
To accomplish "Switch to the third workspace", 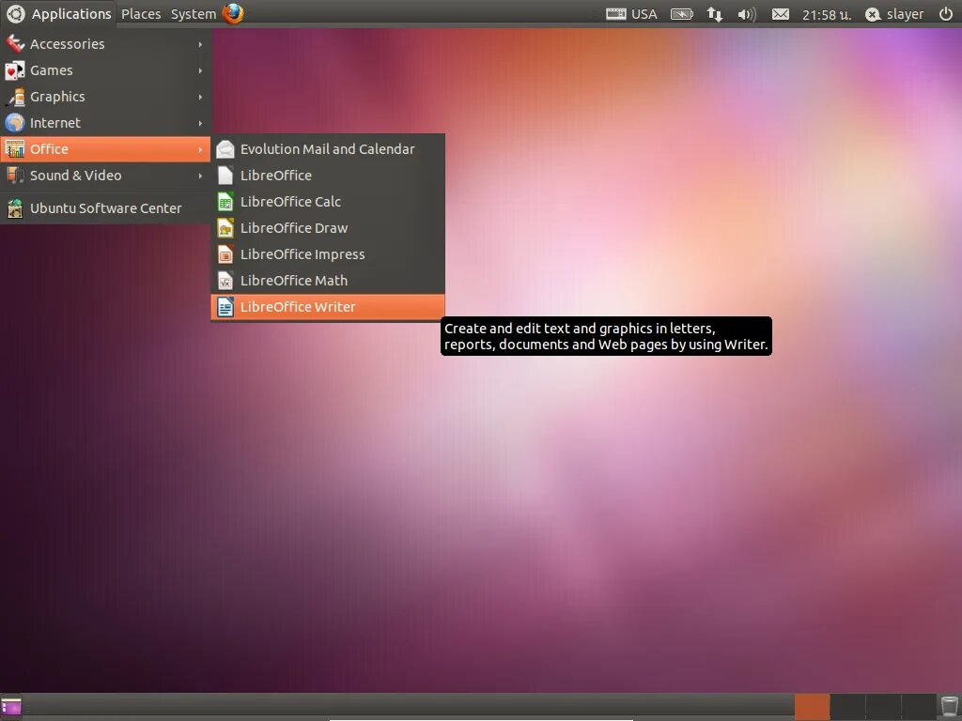I will click(x=883, y=706).
